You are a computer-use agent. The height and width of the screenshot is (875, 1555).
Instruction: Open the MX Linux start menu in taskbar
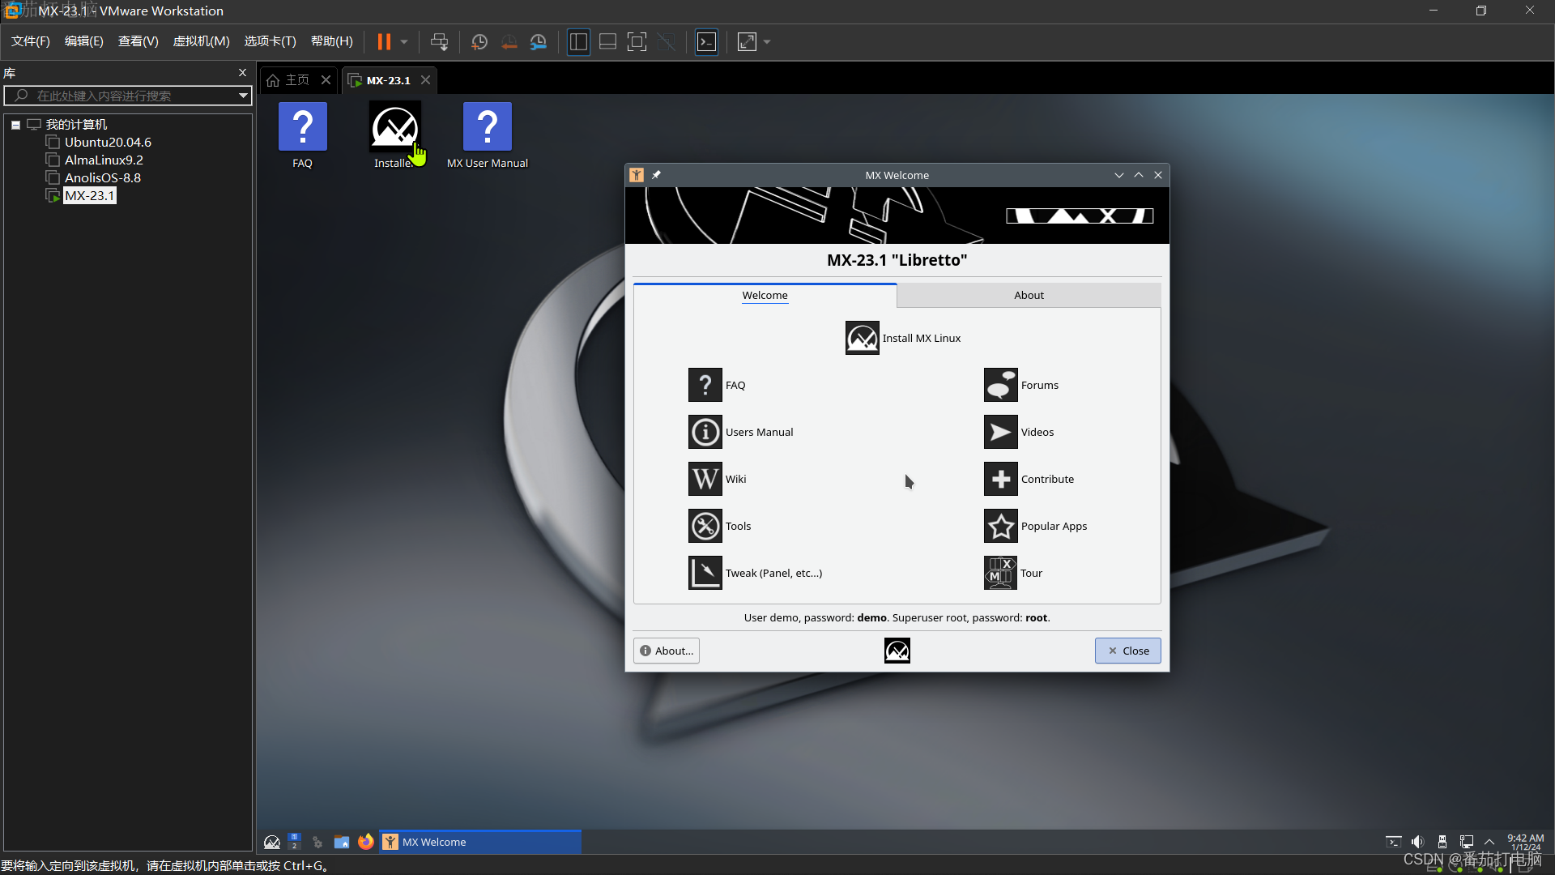click(272, 842)
